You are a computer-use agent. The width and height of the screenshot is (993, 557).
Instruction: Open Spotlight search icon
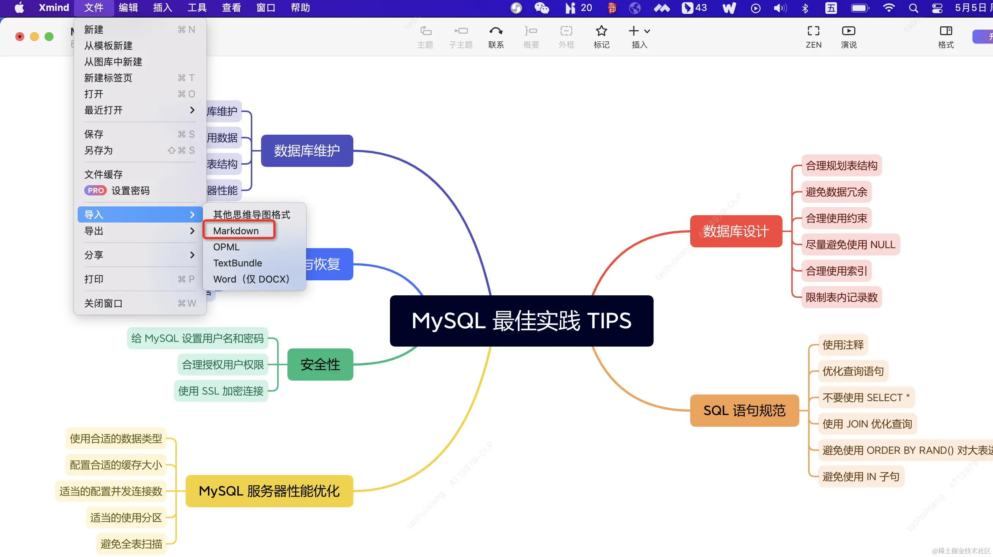(913, 8)
